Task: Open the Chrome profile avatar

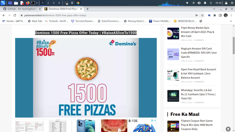Action: [226, 15]
